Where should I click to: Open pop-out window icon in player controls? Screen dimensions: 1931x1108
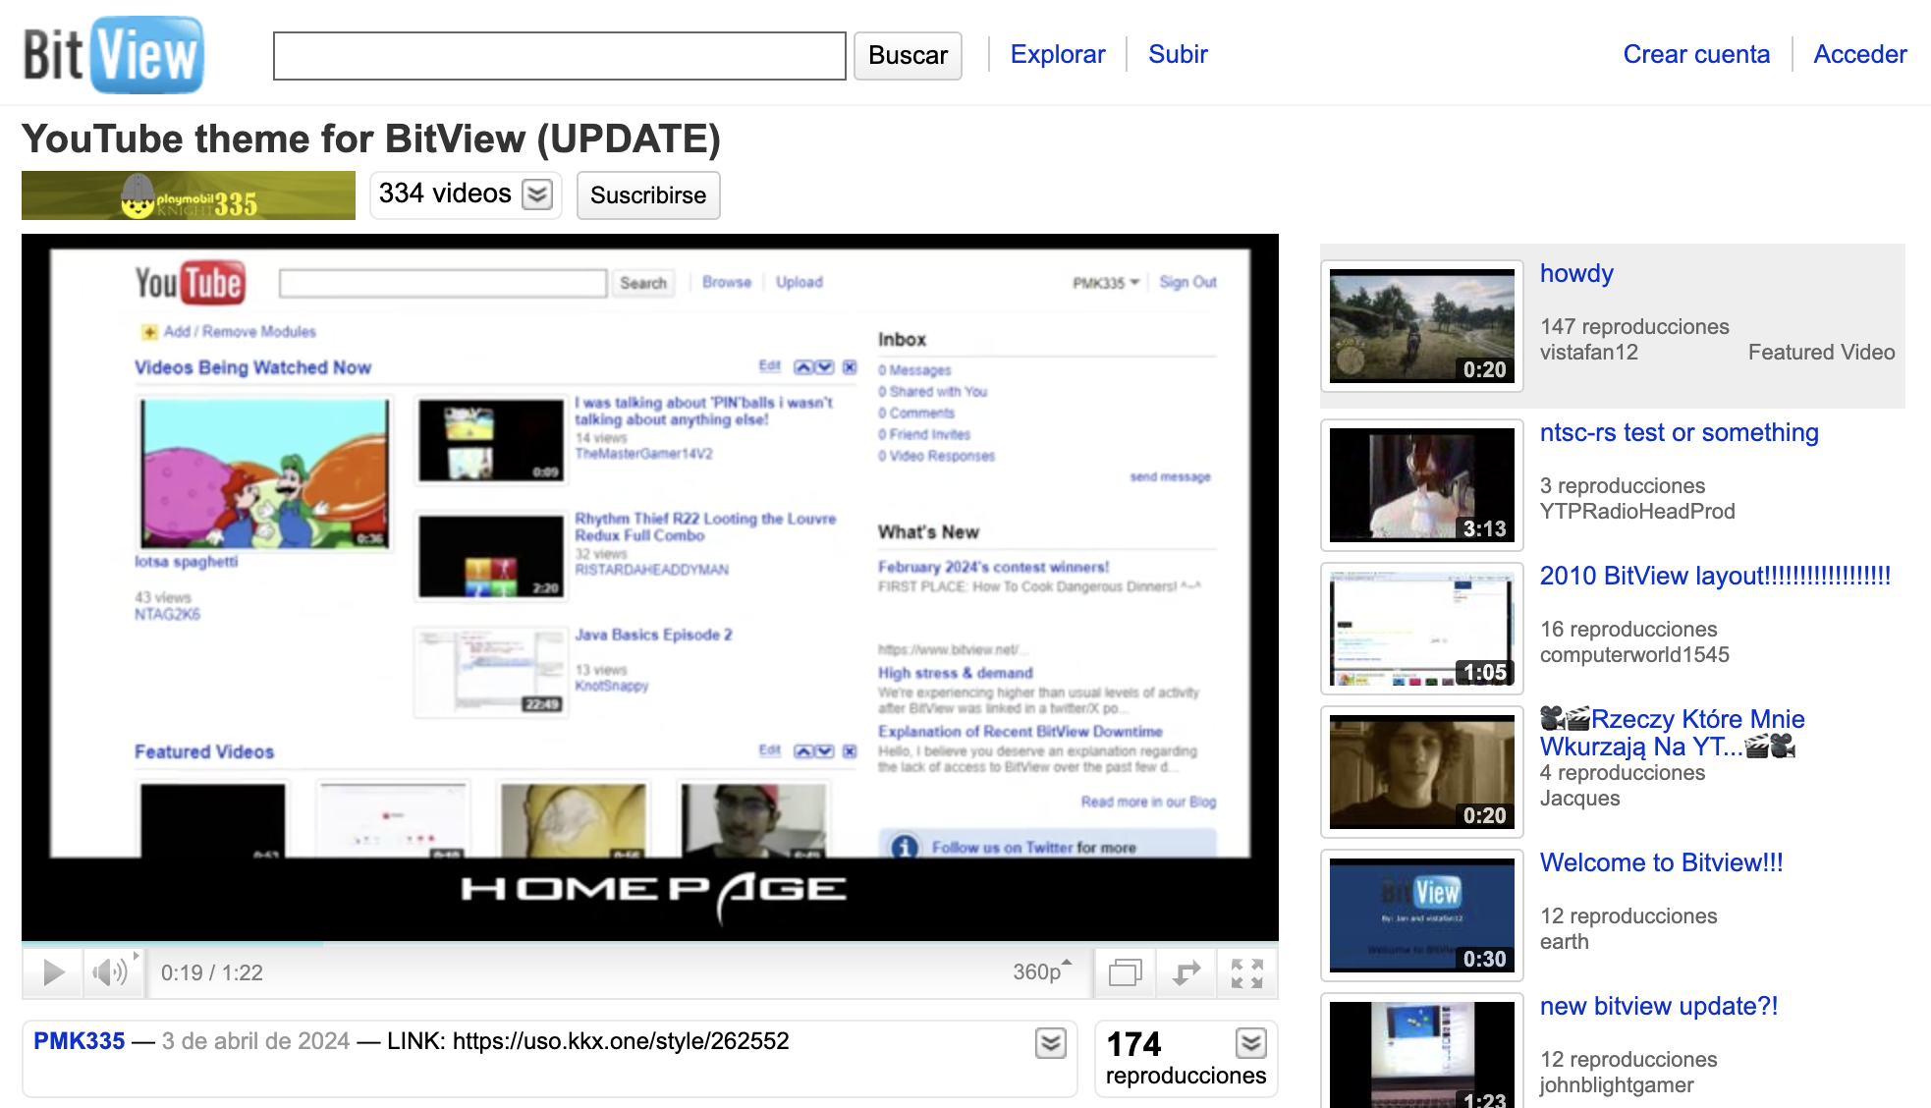point(1125,972)
